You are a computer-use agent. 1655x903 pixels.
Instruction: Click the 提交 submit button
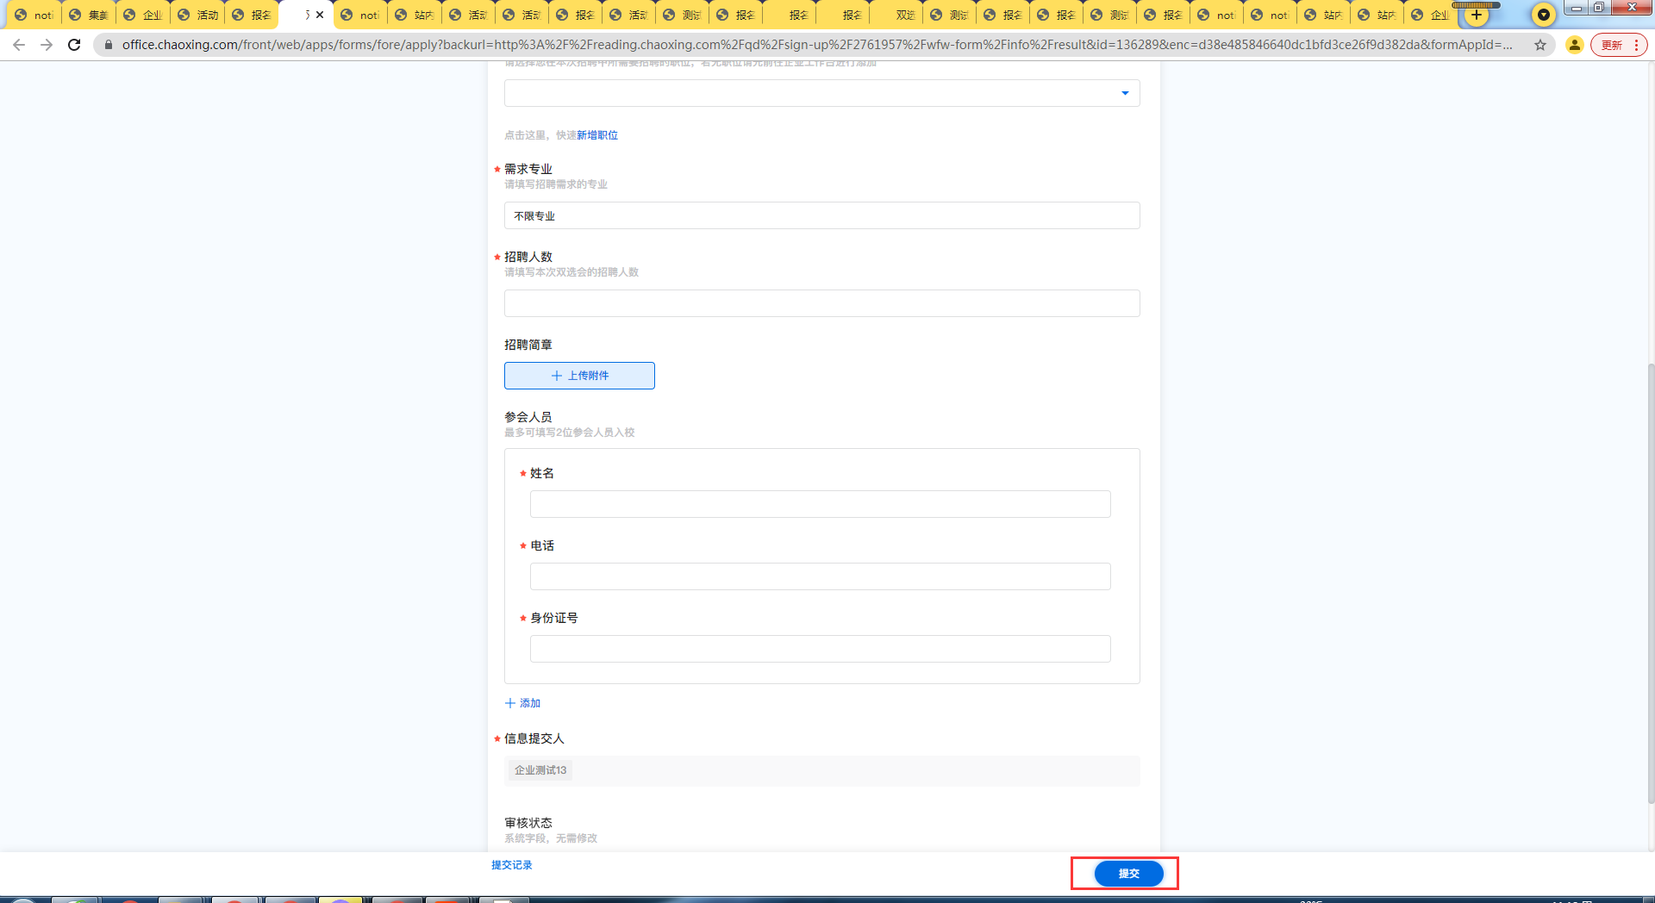click(x=1128, y=874)
